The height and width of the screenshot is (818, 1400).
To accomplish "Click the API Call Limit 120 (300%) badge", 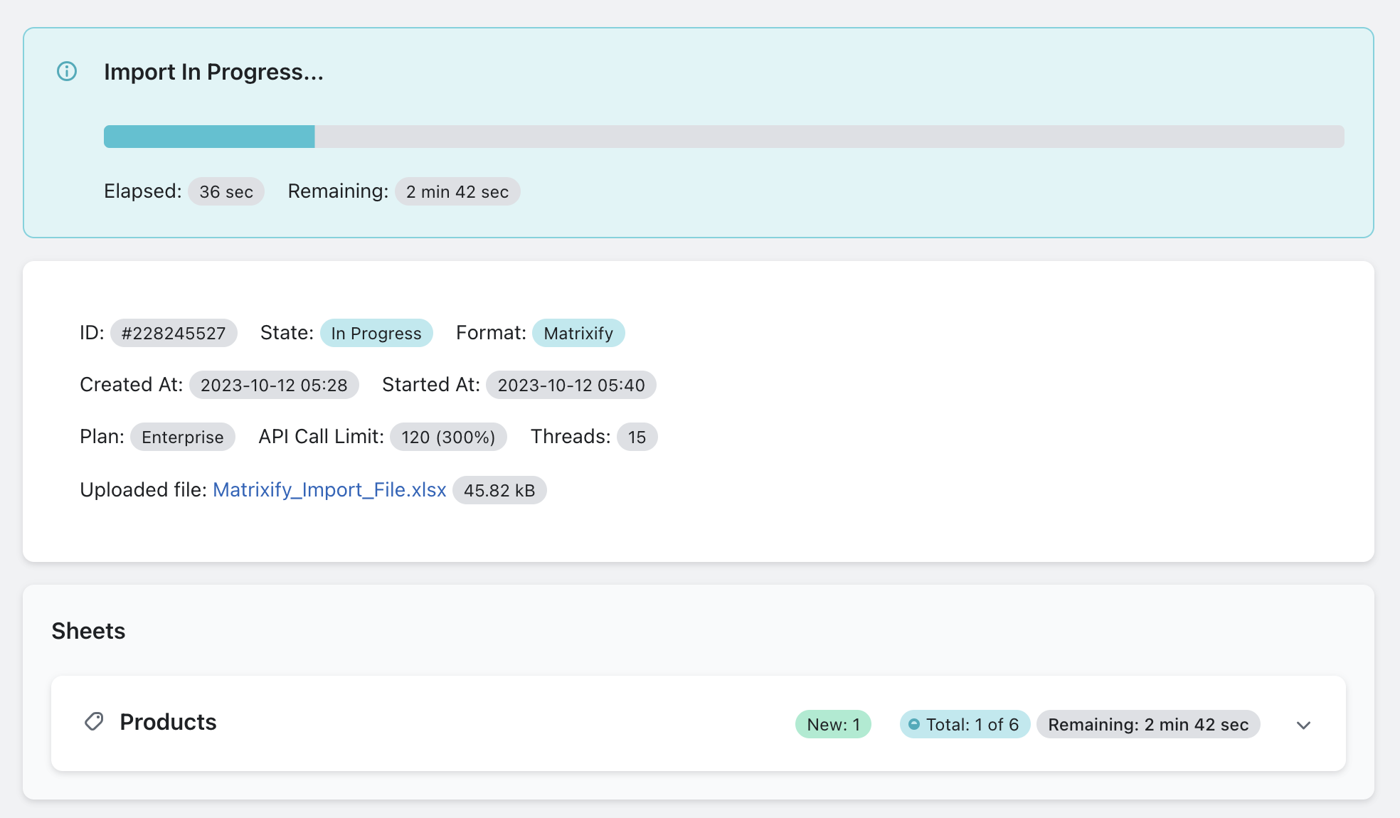I will [x=448, y=437].
